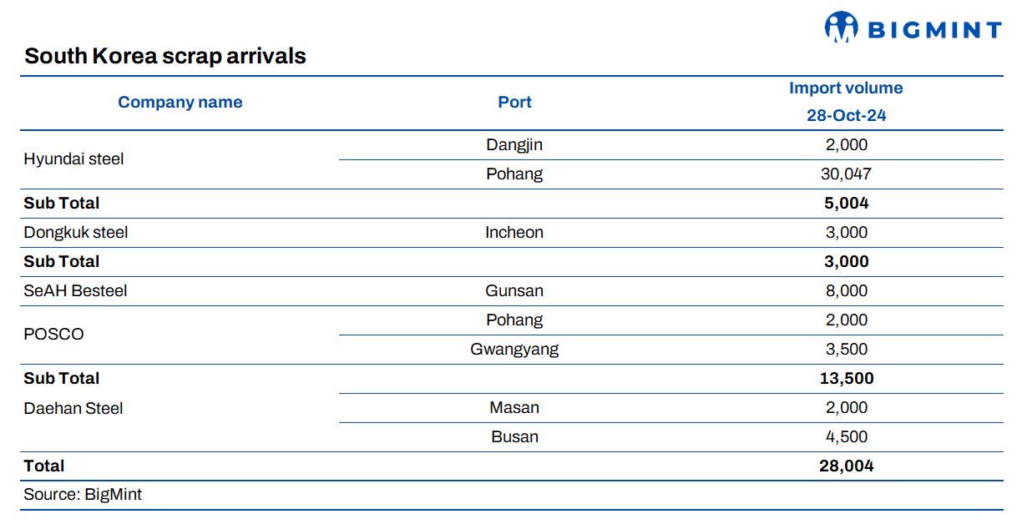Click the 5,004 sub total value
The image size is (1022, 529).
(x=846, y=203)
